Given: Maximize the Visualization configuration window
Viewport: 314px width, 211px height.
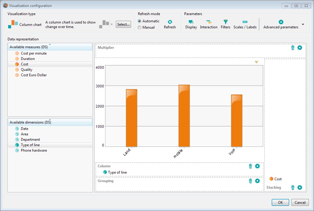Looking at the screenshot, I should pyautogui.click(x=296, y=6).
